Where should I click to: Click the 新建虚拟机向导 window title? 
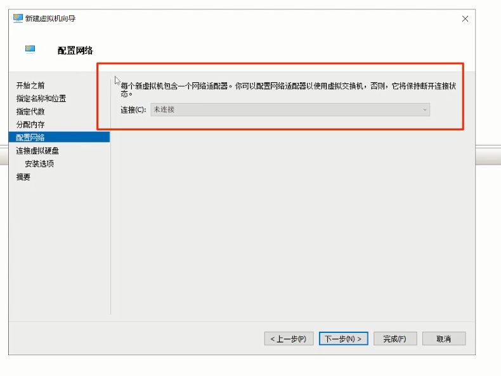(51, 18)
